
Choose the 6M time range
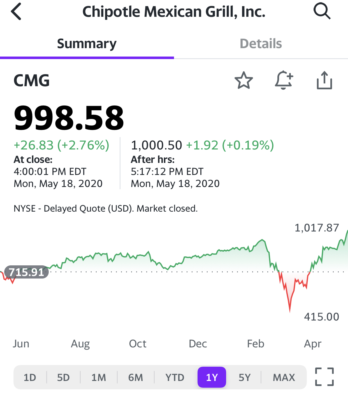pos(136,377)
